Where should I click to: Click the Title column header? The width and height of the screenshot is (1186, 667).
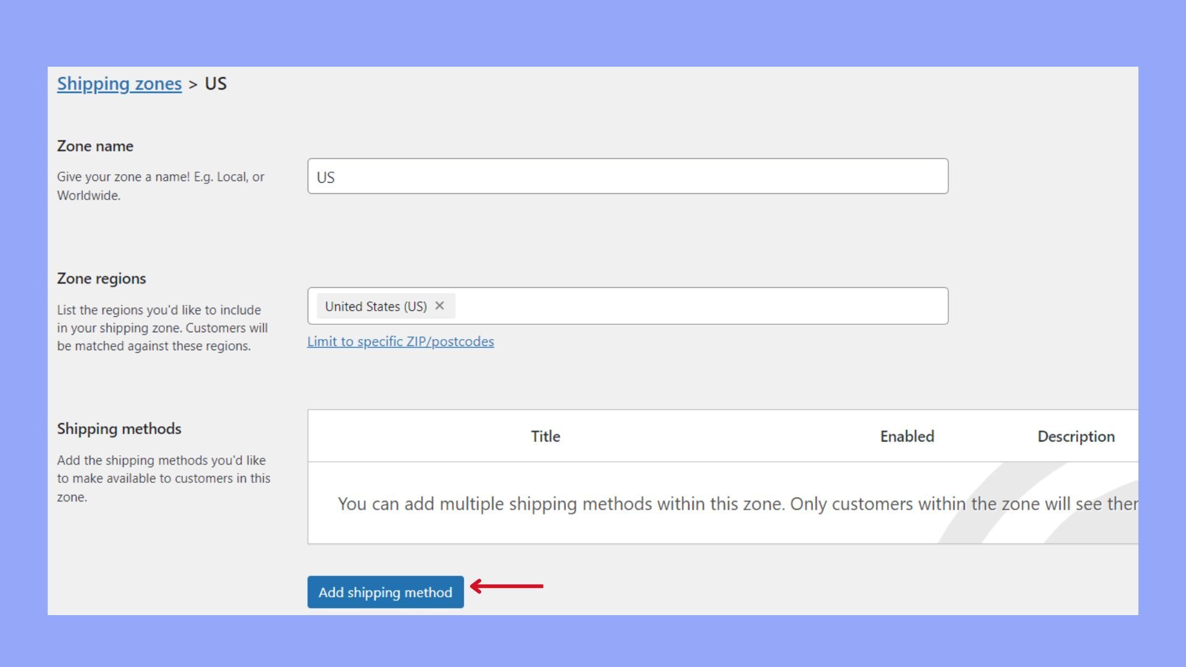[545, 437]
